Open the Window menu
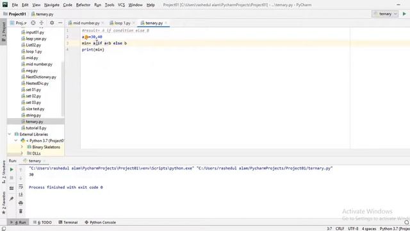Image resolution: width=410 pixels, height=231 pixels. 135,5
